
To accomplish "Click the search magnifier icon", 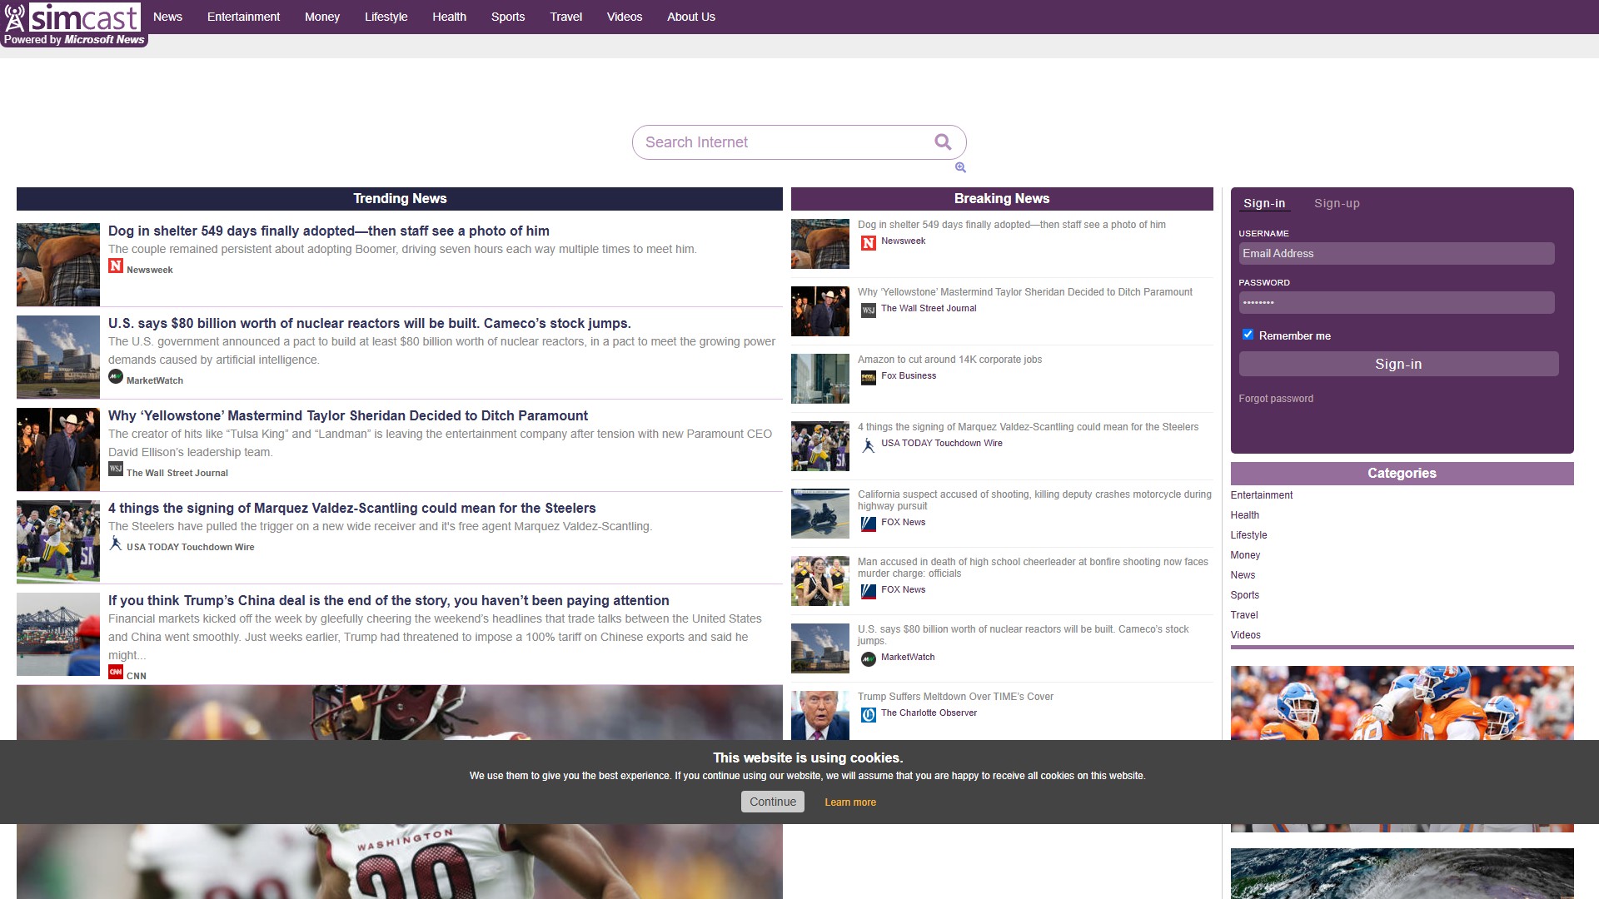I will tap(943, 142).
